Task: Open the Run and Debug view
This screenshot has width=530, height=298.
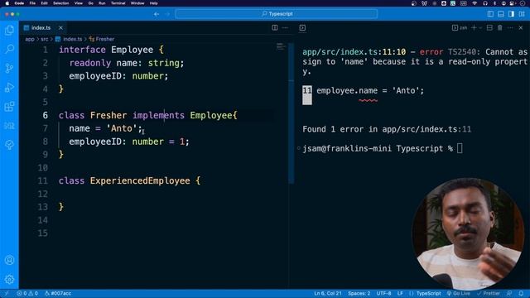Action: 9,88
